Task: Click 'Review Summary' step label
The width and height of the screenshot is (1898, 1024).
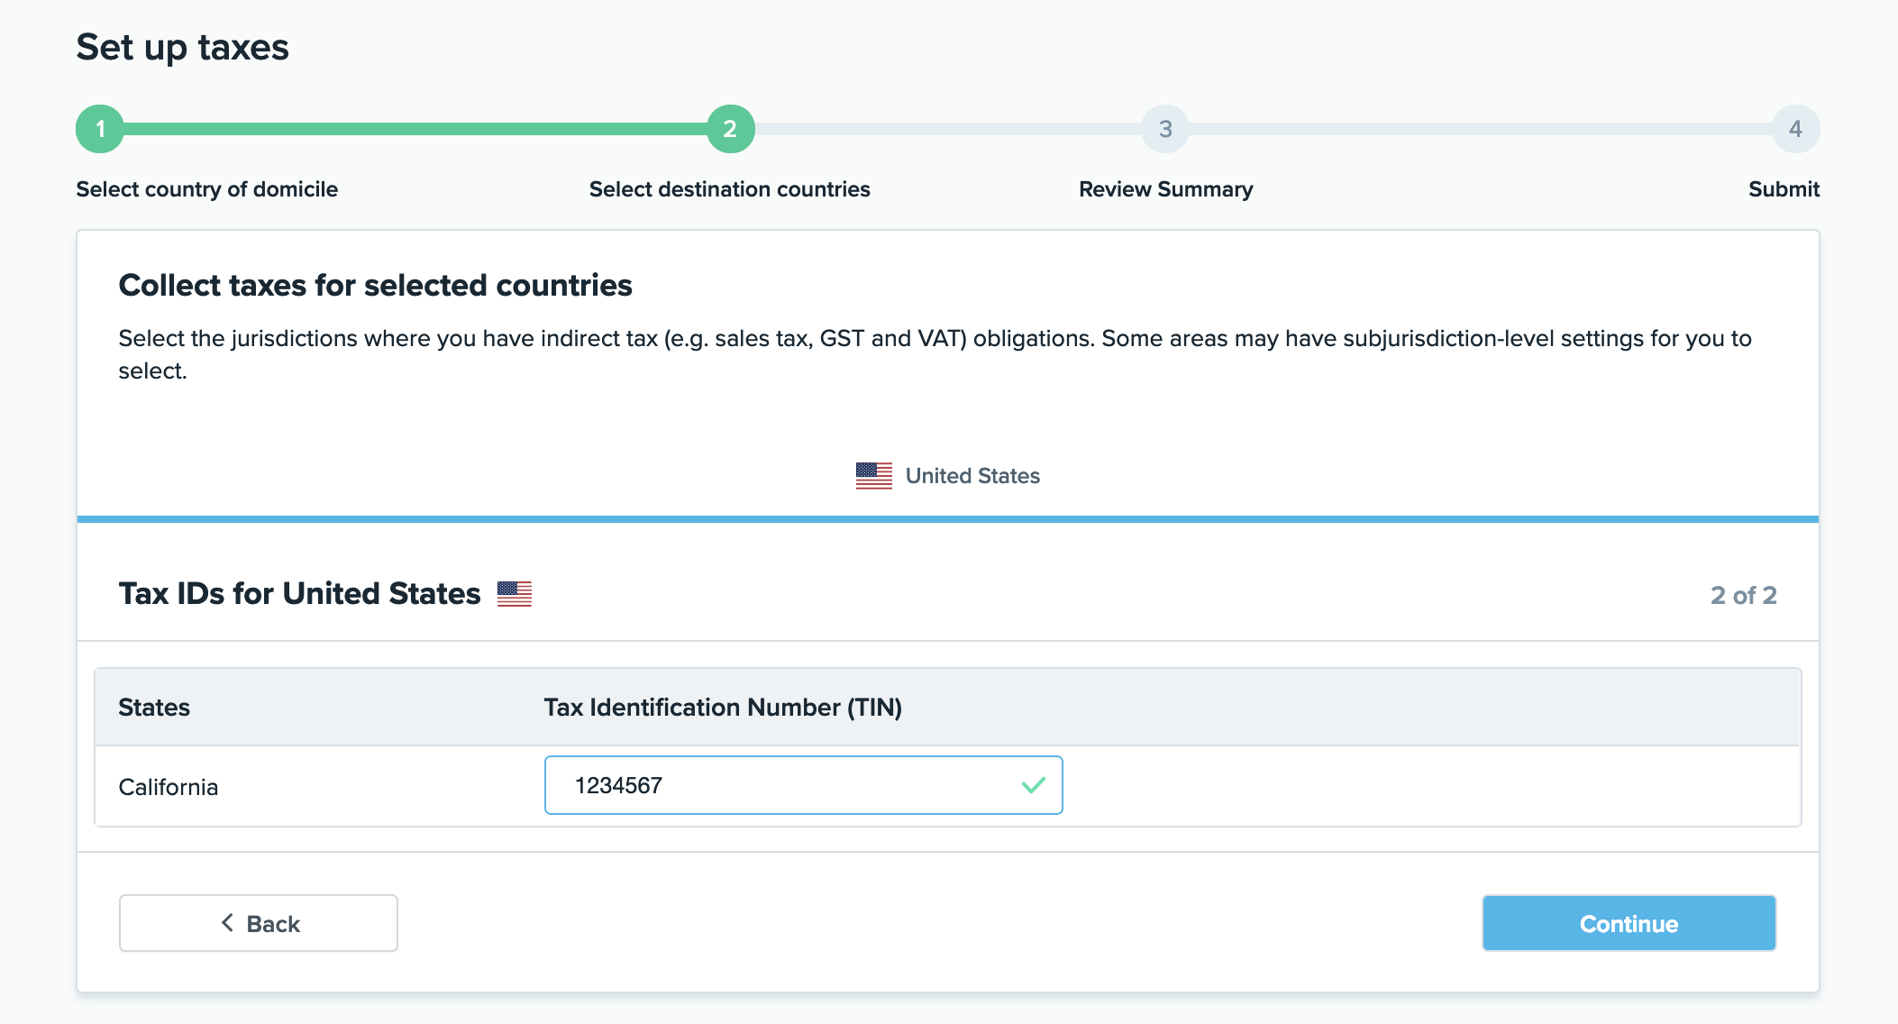Action: (1165, 189)
